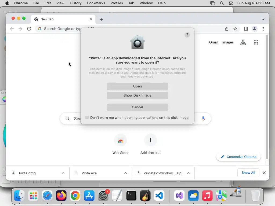The image size is (275, 206).
Task: Start voice search microphone
Action: [x=203, y=119]
